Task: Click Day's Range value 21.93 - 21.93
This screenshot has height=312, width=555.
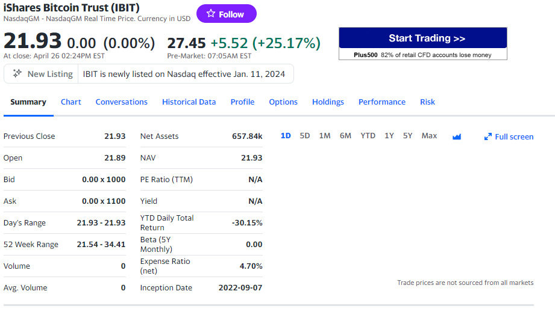Action: click(101, 222)
